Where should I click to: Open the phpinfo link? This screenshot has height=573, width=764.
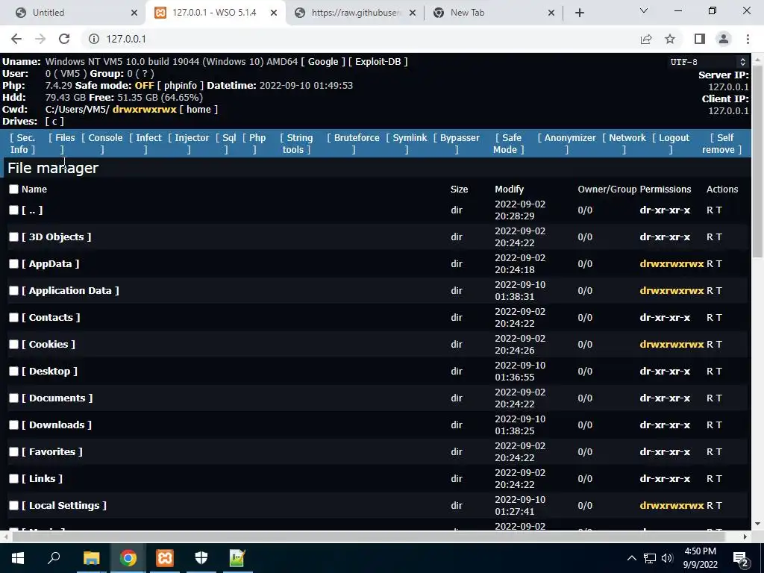tap(181, 85)
